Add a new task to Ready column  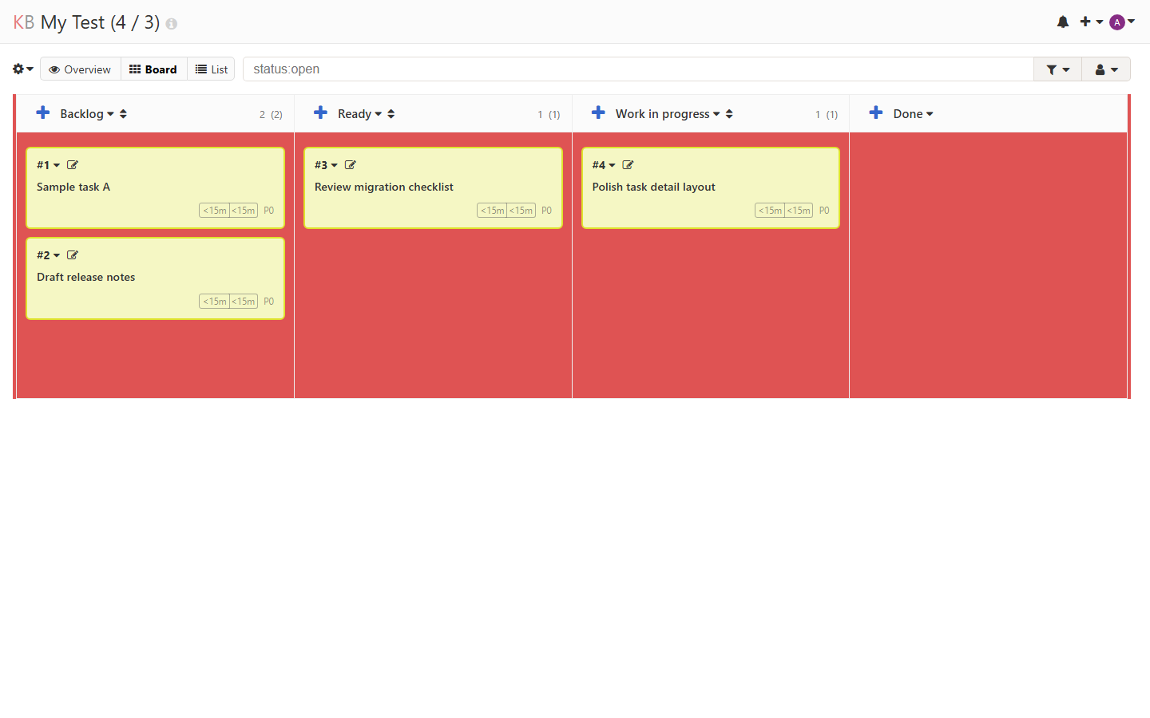coord(320,113)
